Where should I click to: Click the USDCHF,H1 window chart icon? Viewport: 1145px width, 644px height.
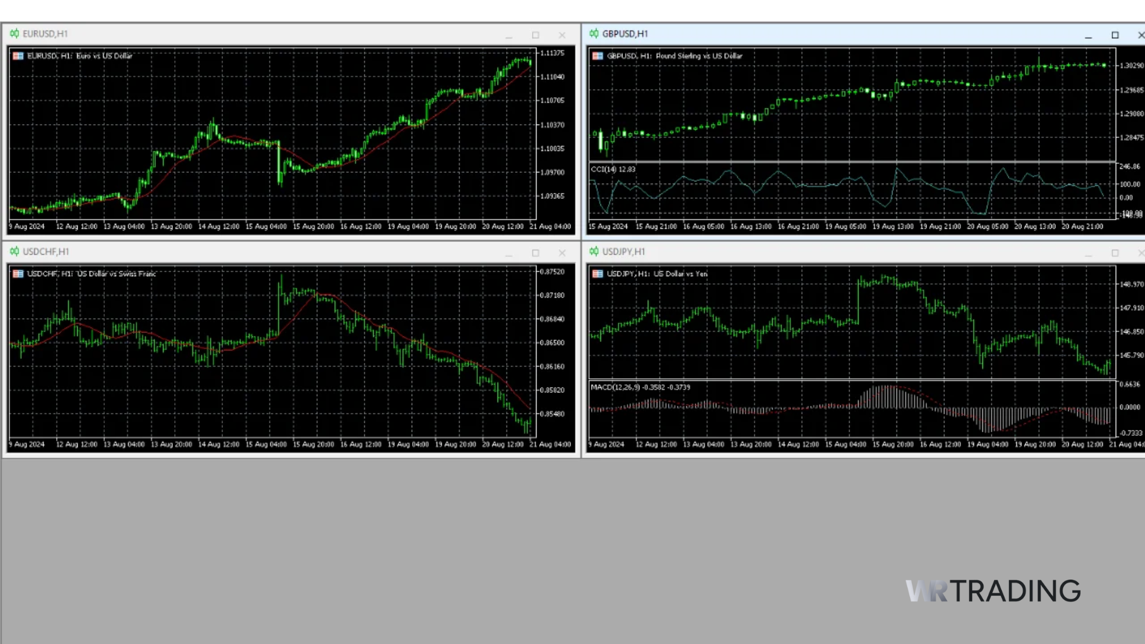14,252
